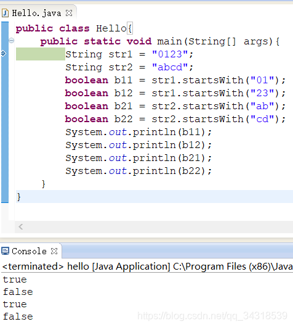This screenshot has width=293, height=327.
Task: Click the first console output true
Action: 15,279
